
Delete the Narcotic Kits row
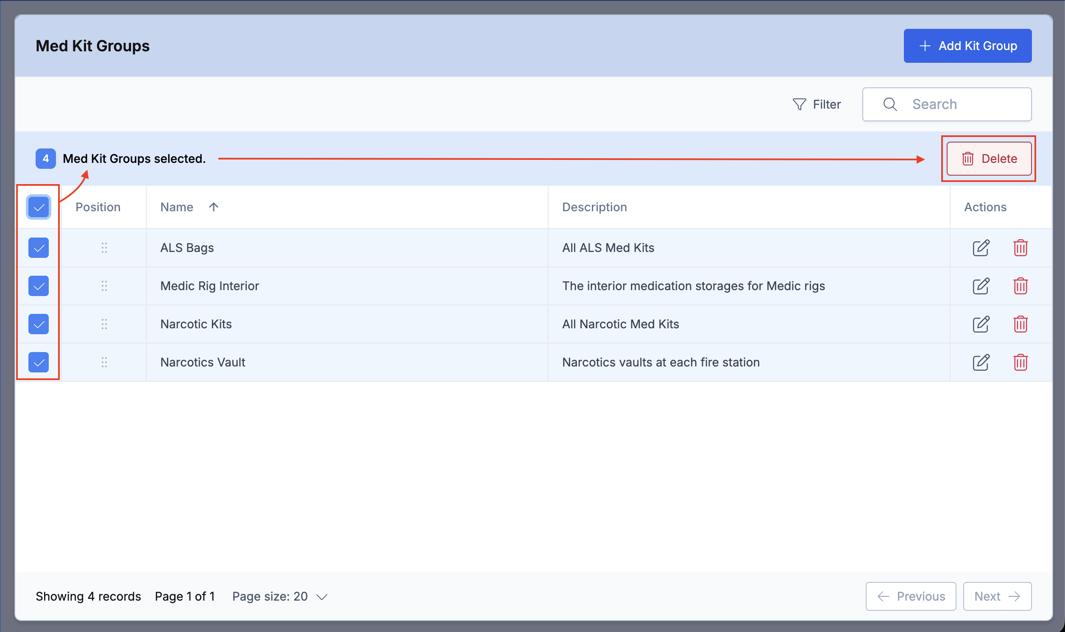(1020, 324)
